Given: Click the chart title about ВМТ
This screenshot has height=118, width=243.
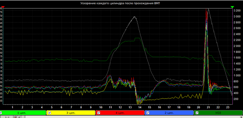Looking at the screenshot, I should [x=120, y=3].
